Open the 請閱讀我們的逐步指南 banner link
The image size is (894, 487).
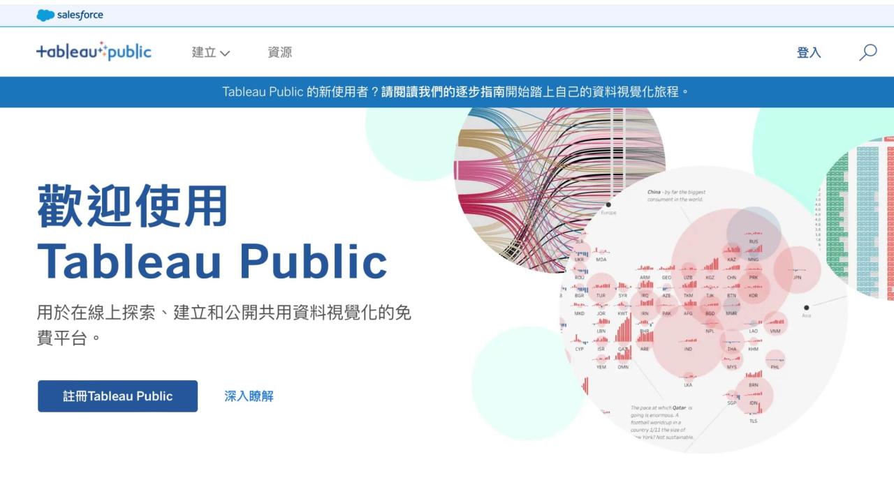pos(443,91)
